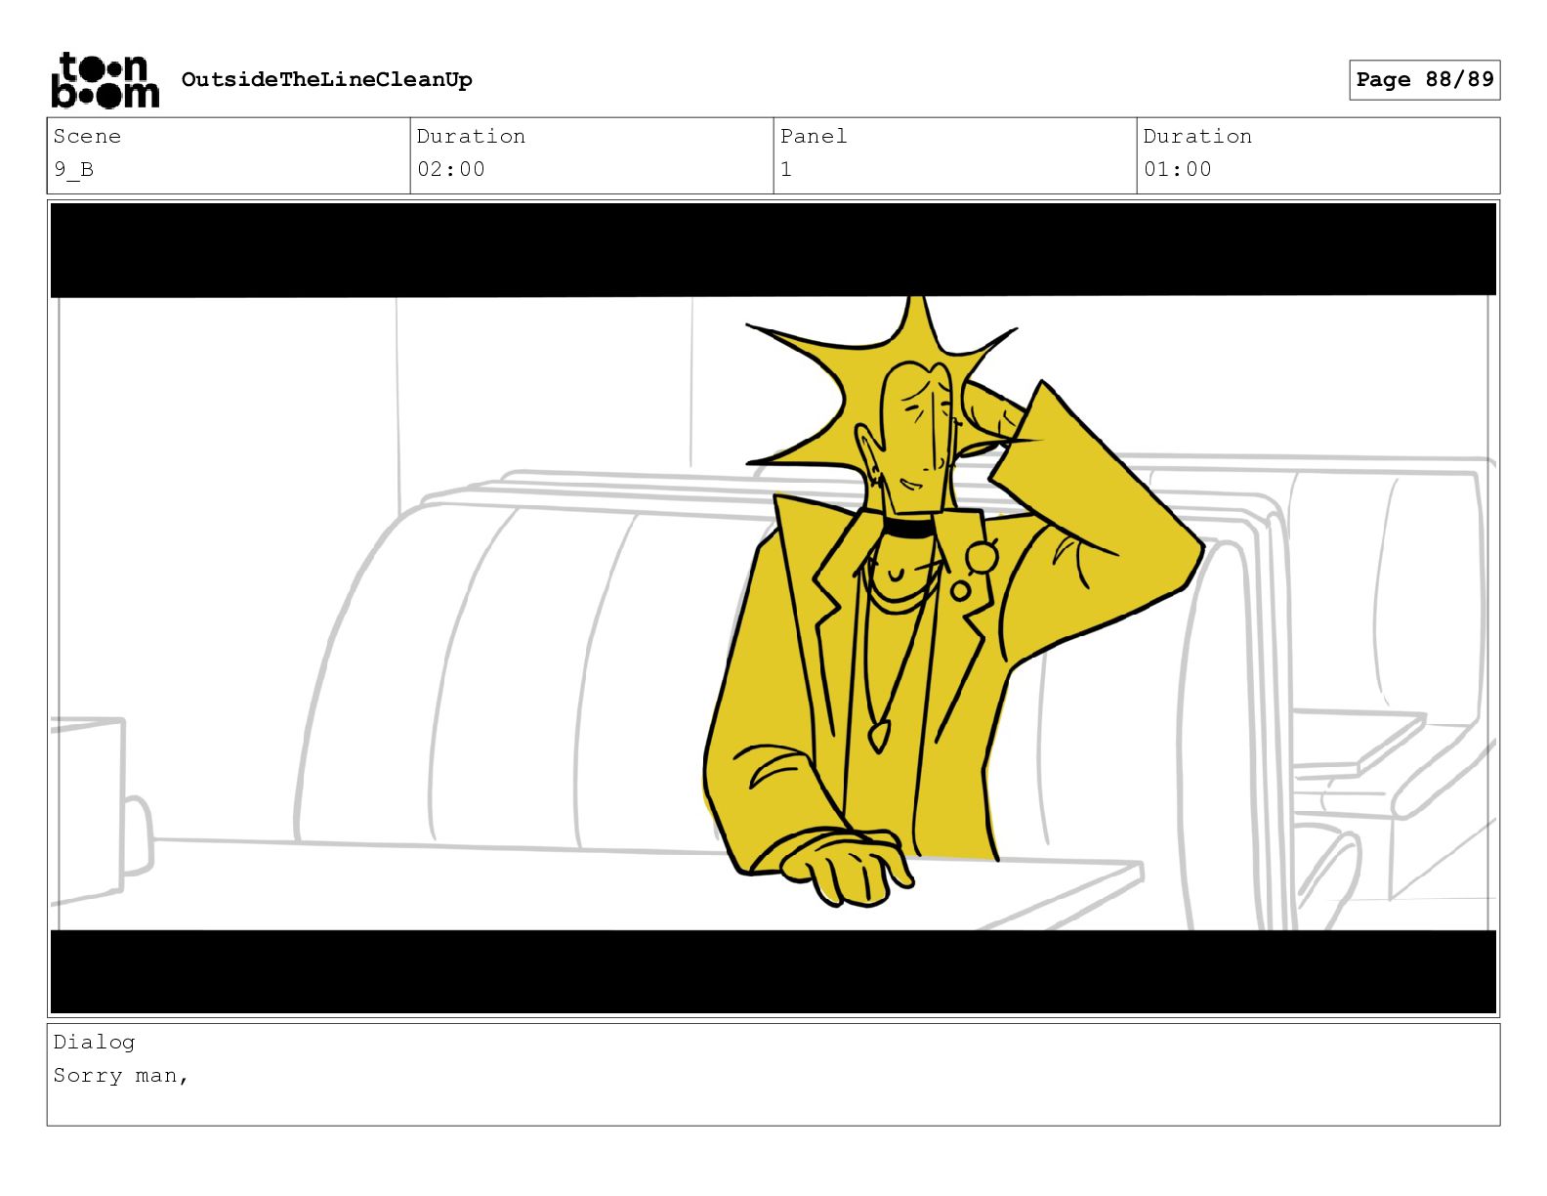The width and height of the screenshot is (1547, 1196).
Task: Click the panel Duration 01:00 cell
Action: tap(1318, 155)
